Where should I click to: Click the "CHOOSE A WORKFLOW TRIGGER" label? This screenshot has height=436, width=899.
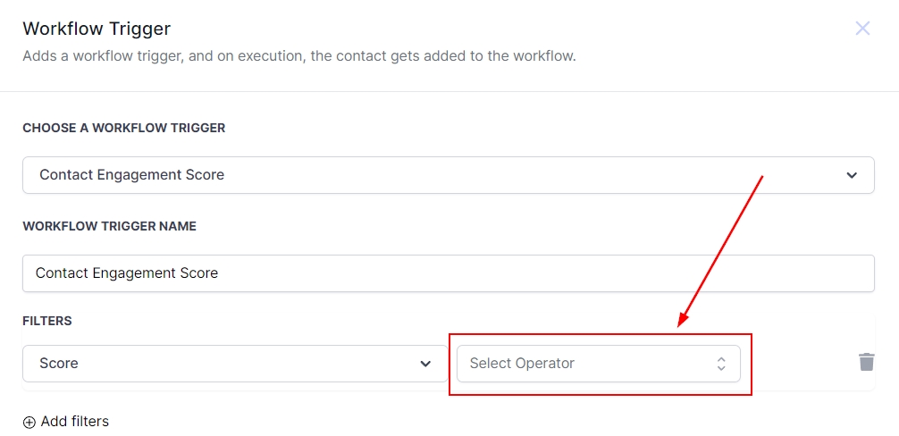(x=123, y=128)
